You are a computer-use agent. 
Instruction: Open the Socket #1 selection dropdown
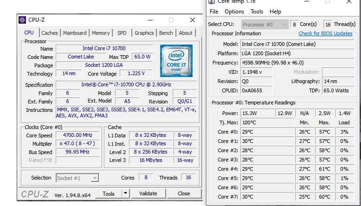pos(77,178)
